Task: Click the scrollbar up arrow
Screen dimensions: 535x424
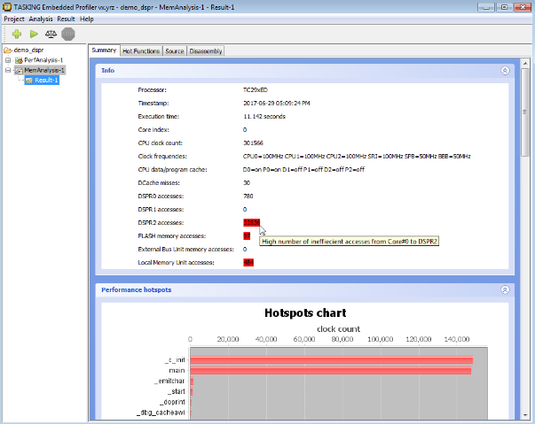Action: coord(525,64)
